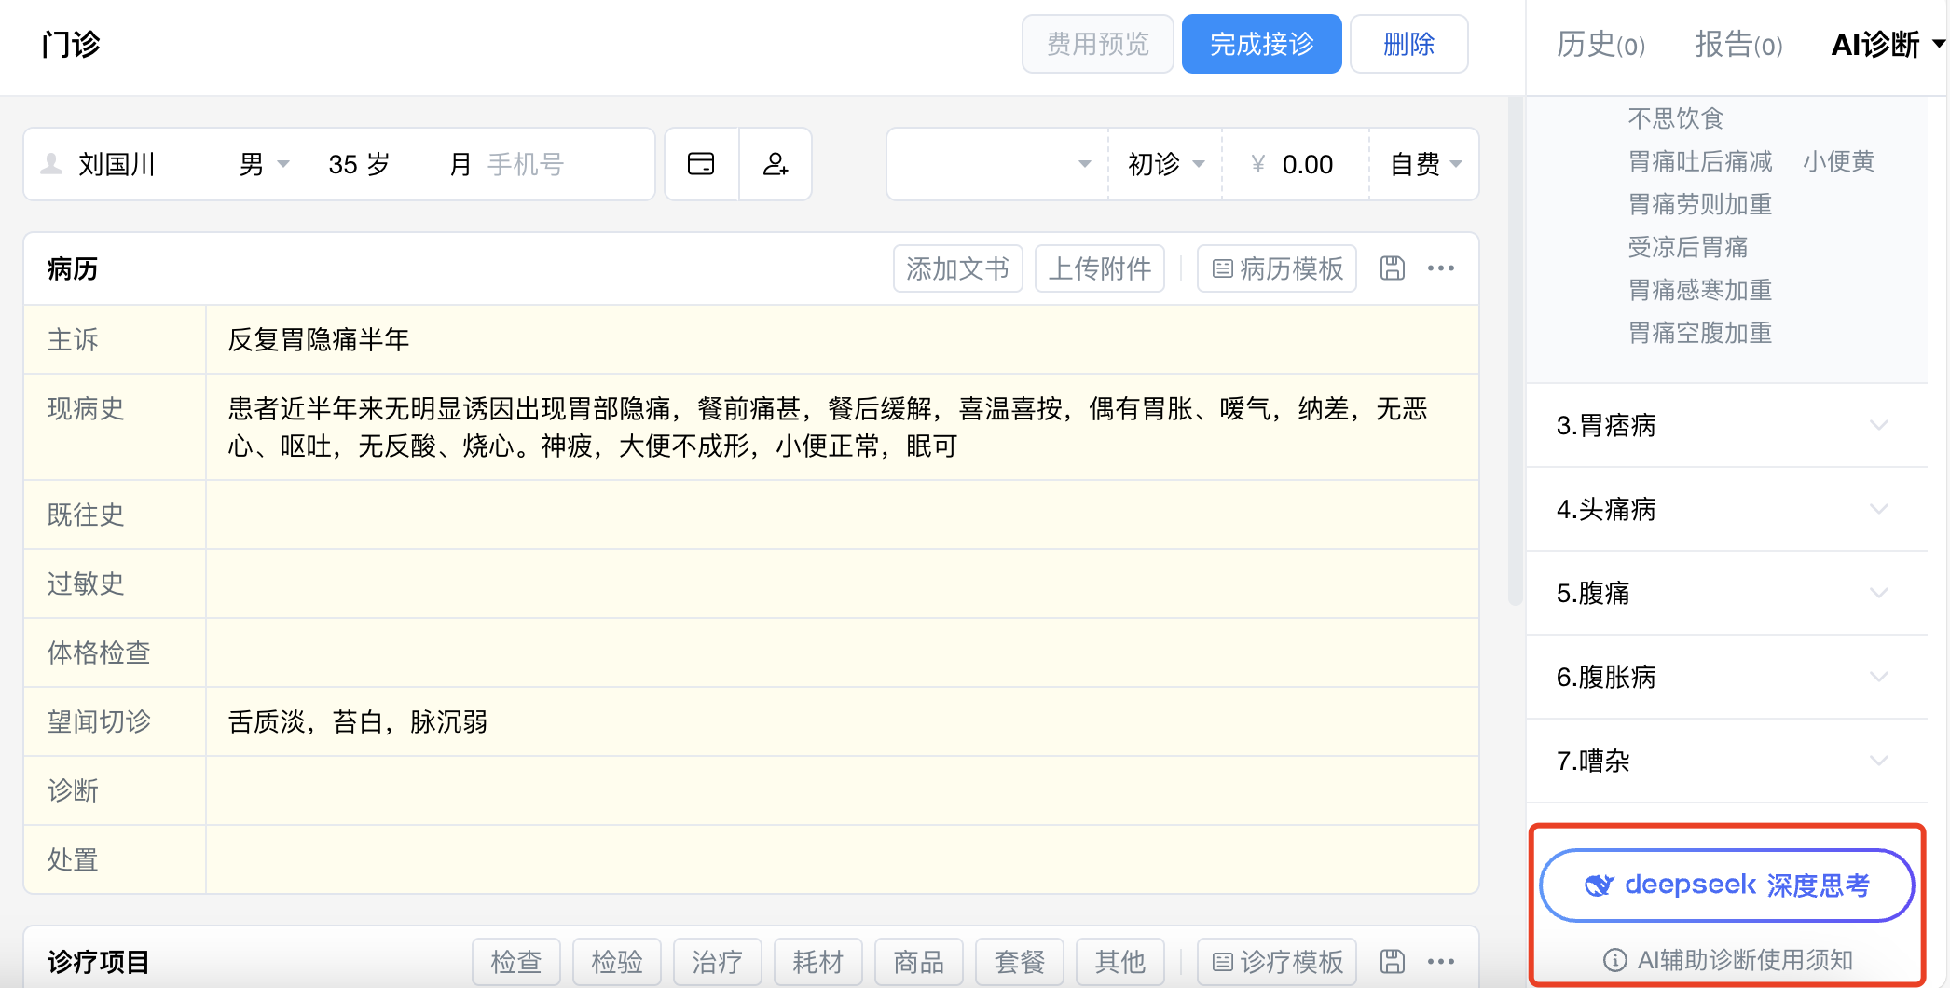Start deepseek 深度思考 diagnosis
The height and width of the screenshot is (988, 1950).
[1725, 885]
